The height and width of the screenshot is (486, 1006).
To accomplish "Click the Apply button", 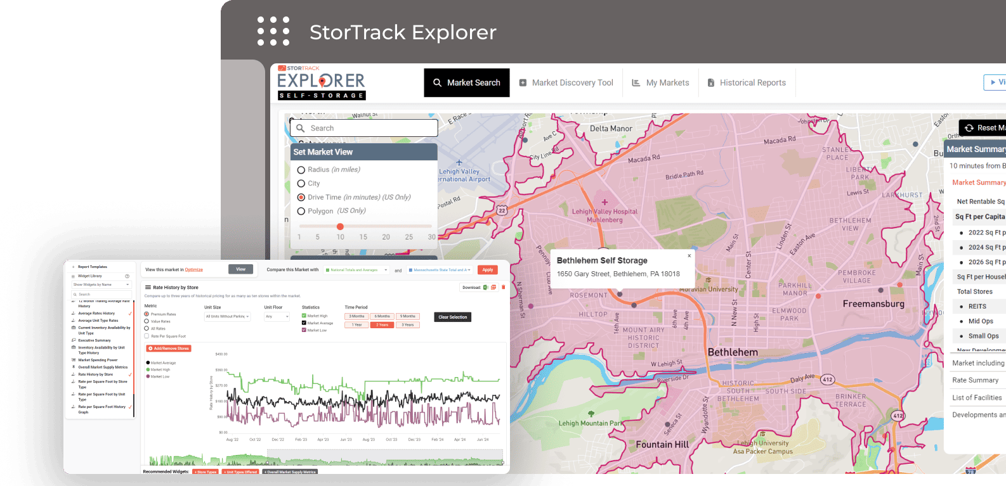I will point(487,270).
